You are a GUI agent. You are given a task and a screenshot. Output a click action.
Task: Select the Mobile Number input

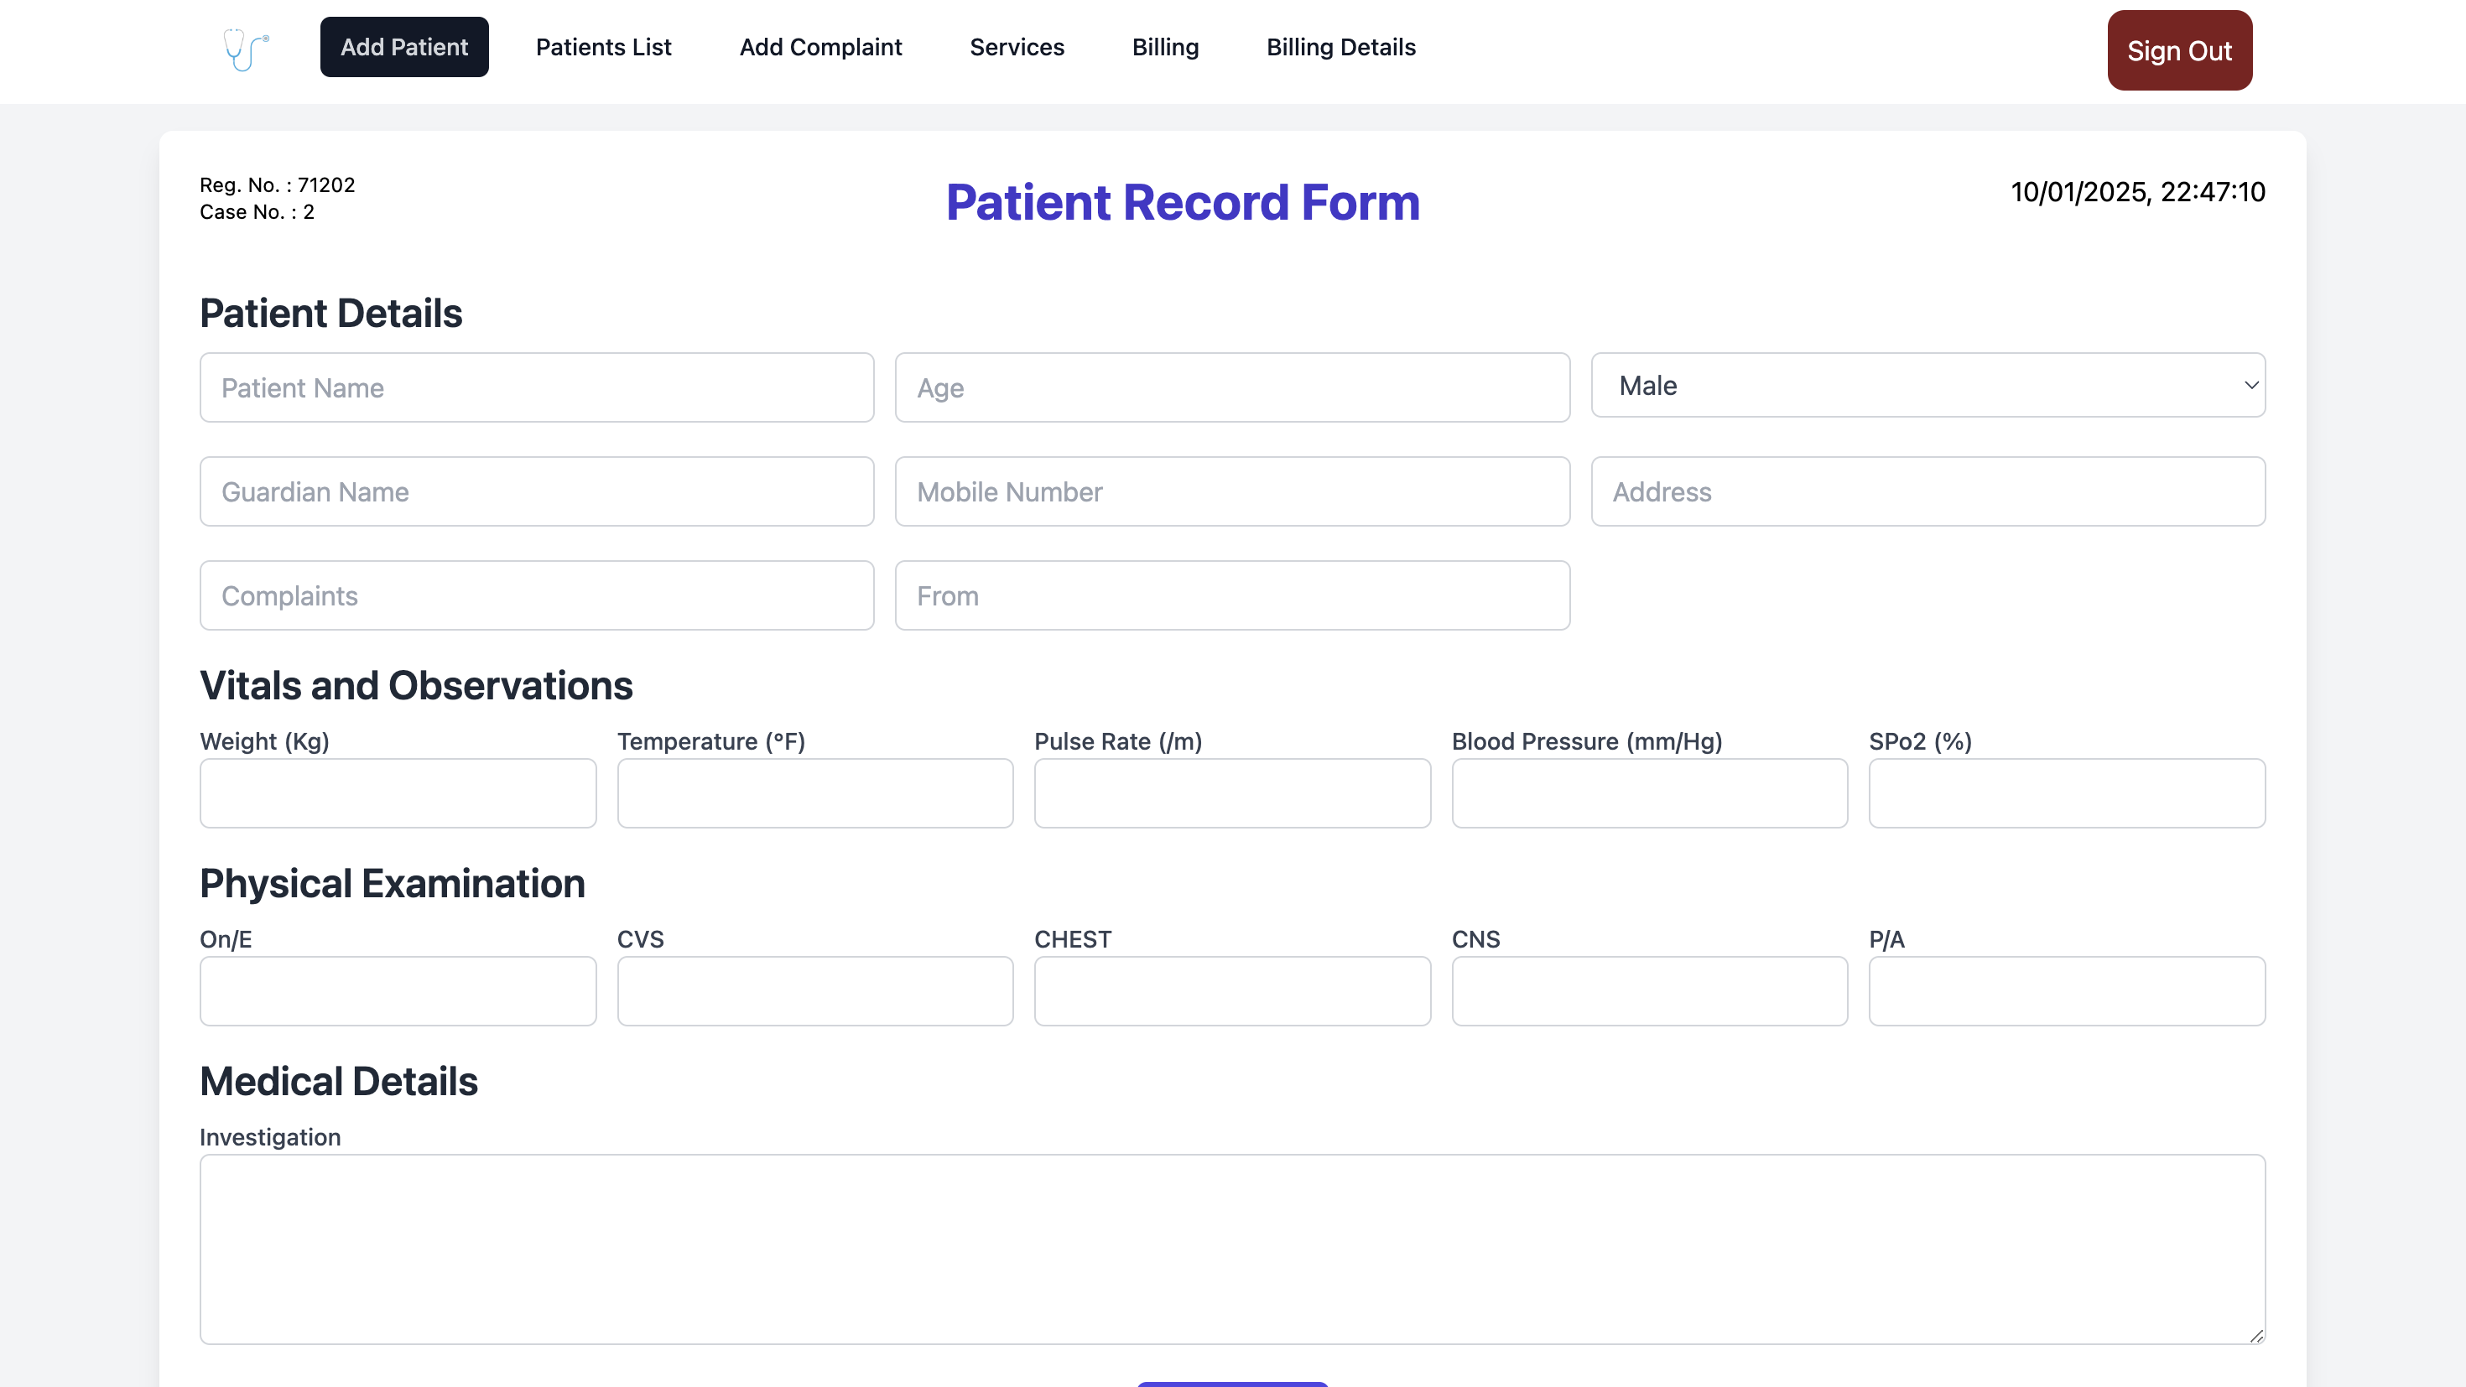pyautogui.click(x=1232, y=492)
